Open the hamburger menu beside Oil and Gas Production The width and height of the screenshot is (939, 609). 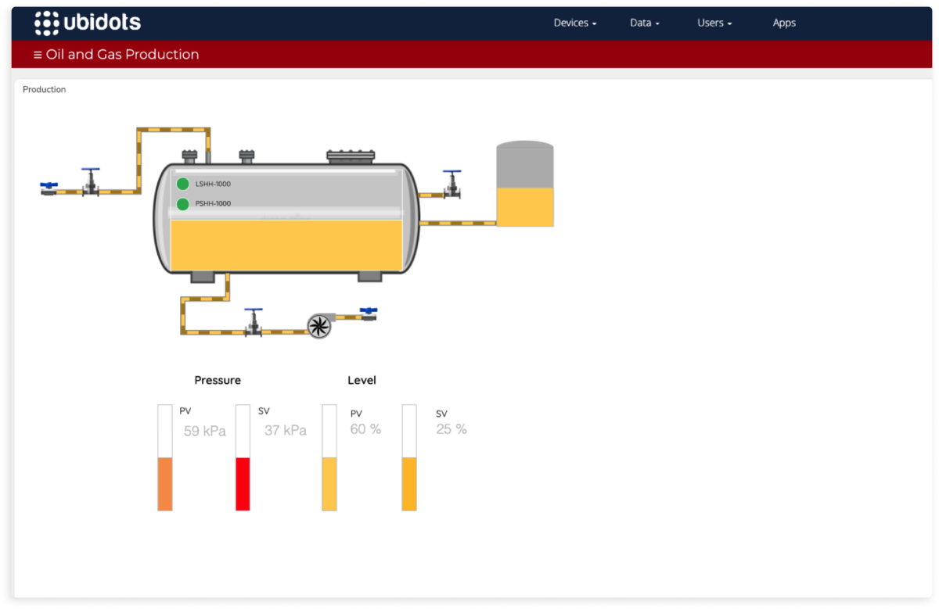point(38,55)
